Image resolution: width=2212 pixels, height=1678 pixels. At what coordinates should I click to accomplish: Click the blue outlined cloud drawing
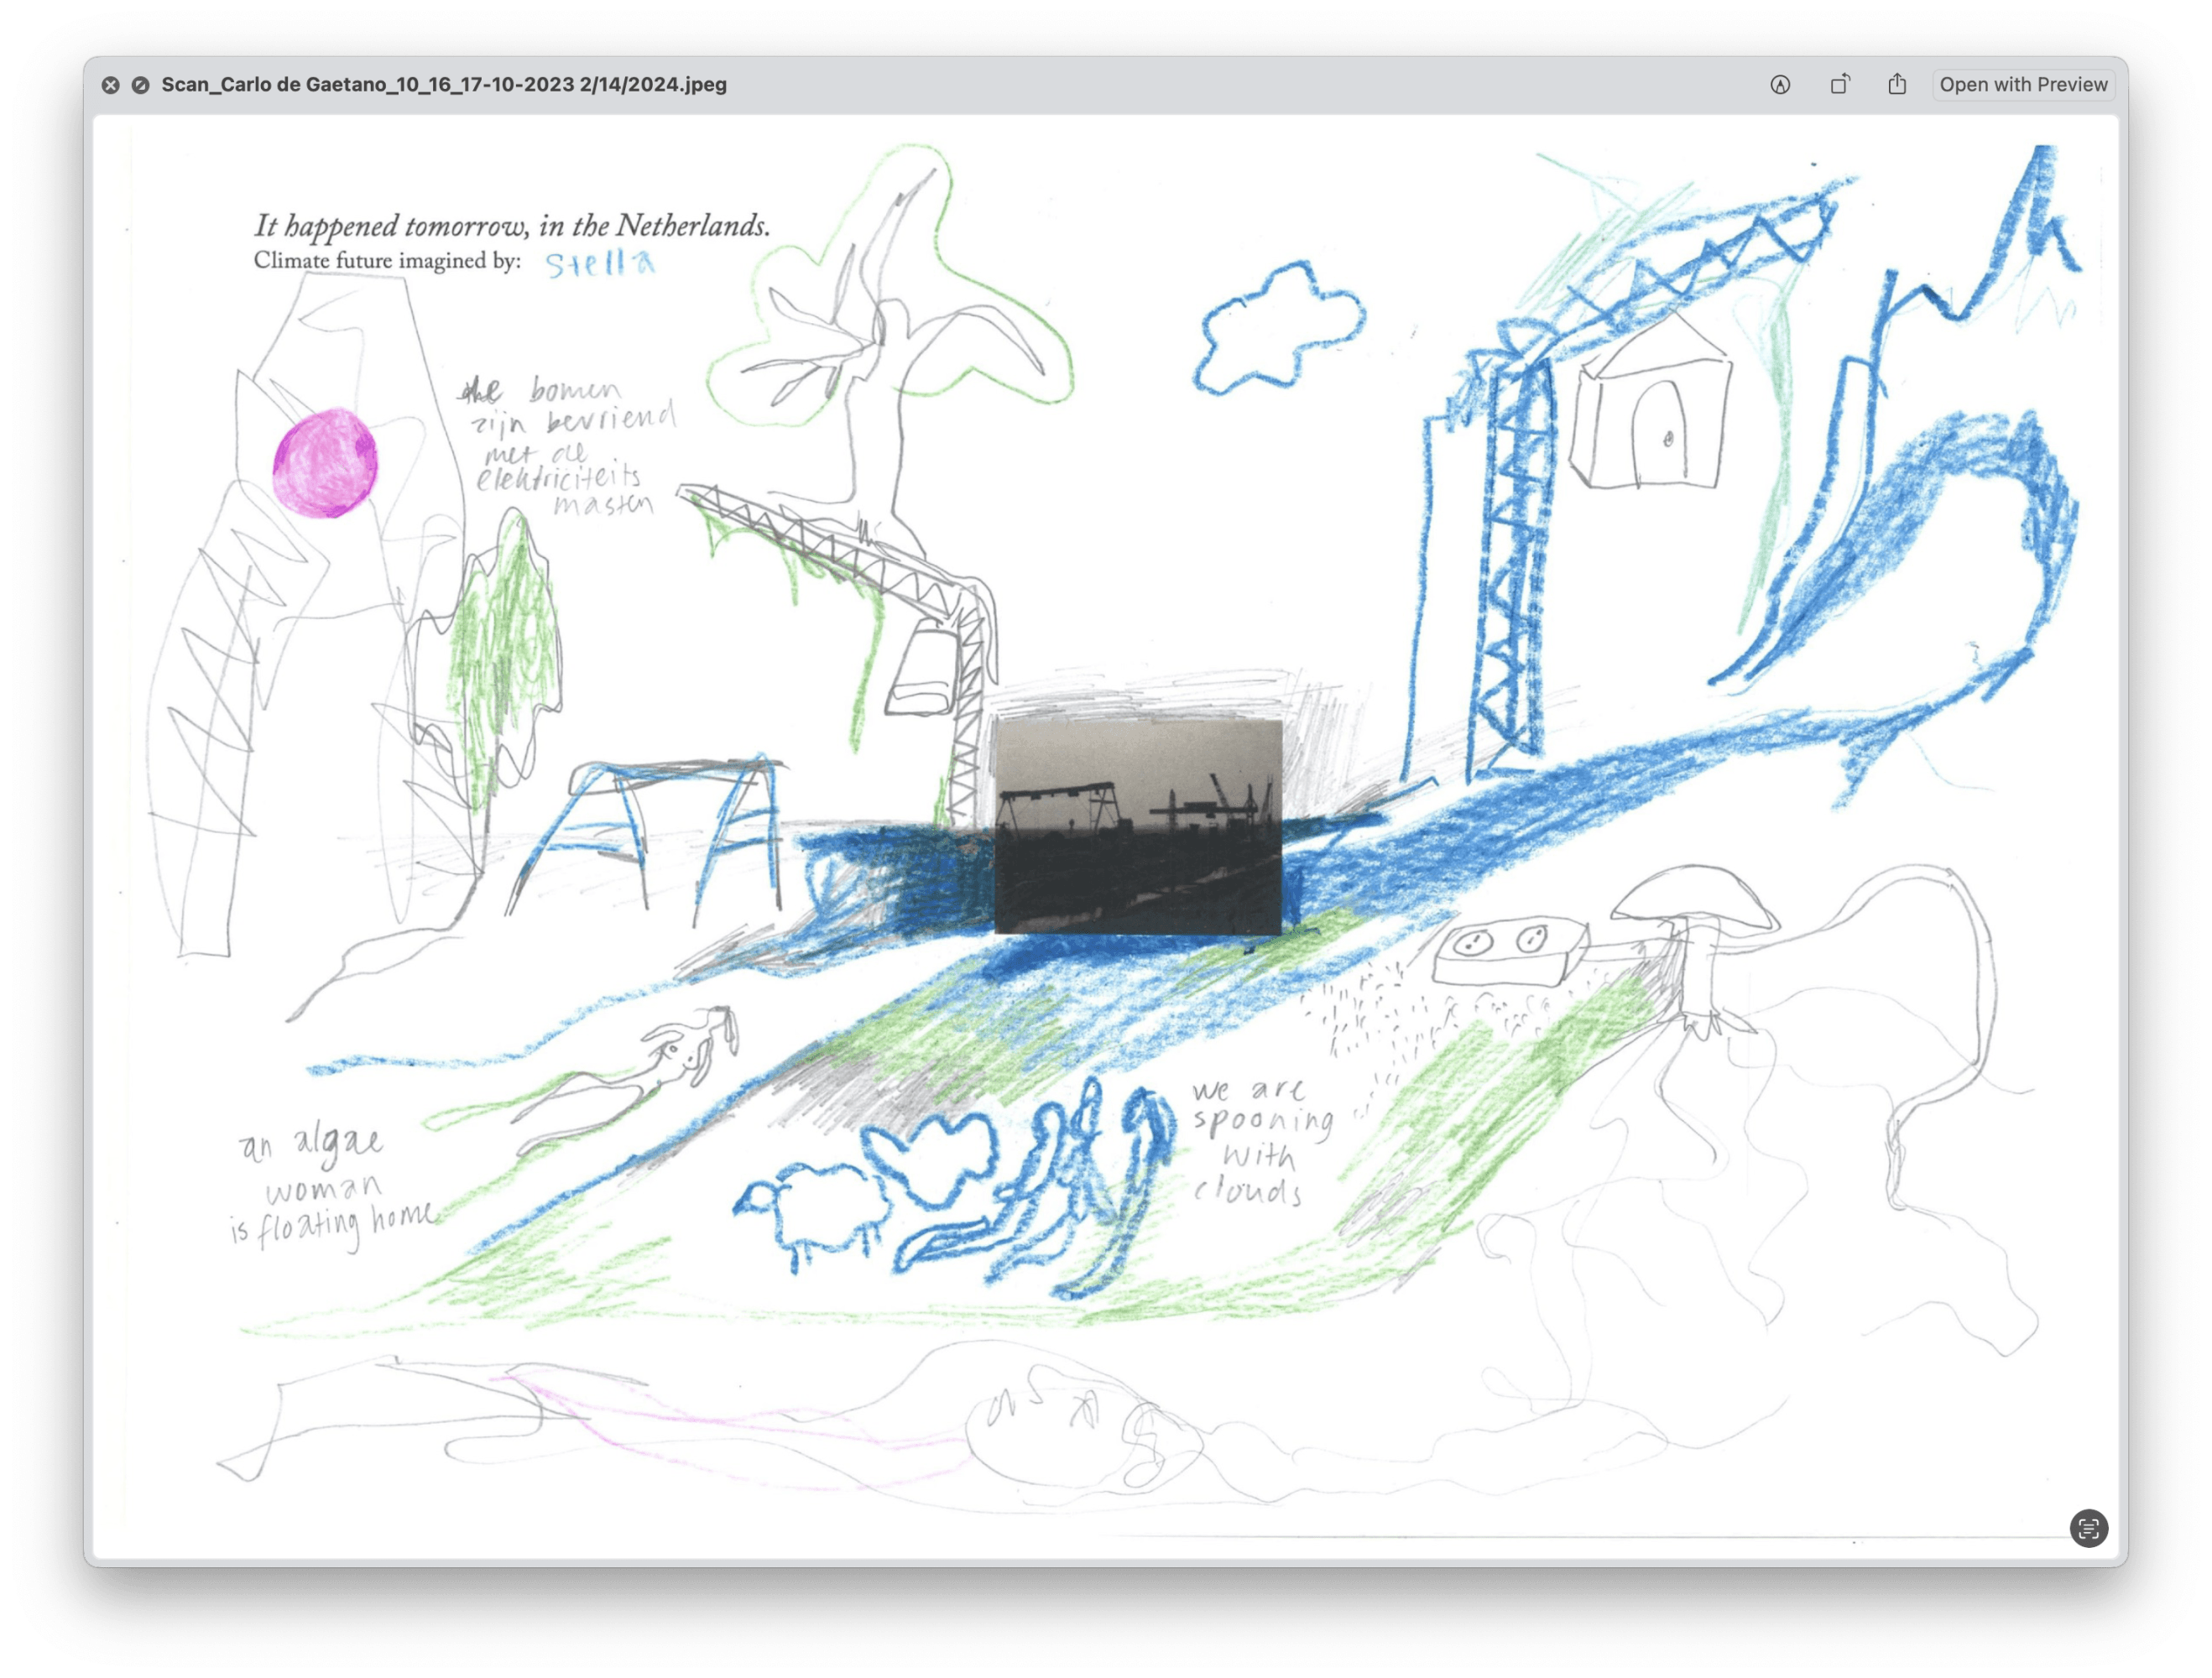(1279, 329)
